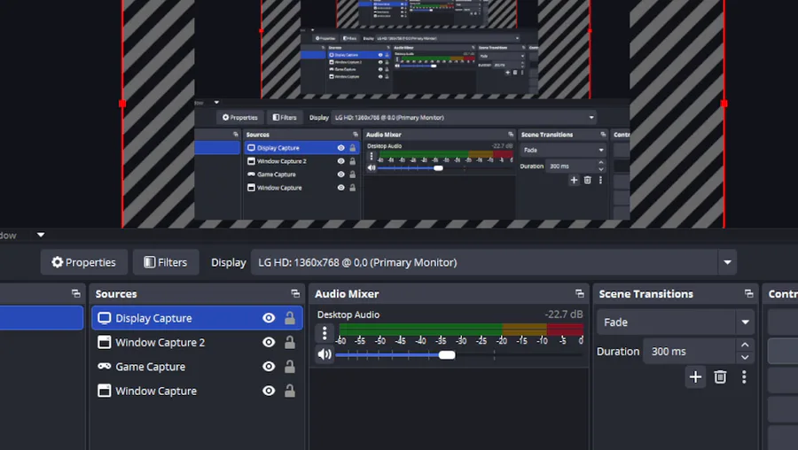798x450 pixels.
Task: Increase transition duration with up arrow
Action: (745, 345)
